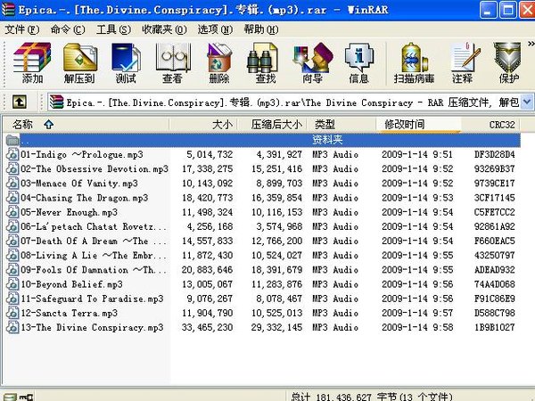Click the status bar total bytes text
The height and width of the screenshot is (401, 535).
pyautogui.click(x=372, y=397)
